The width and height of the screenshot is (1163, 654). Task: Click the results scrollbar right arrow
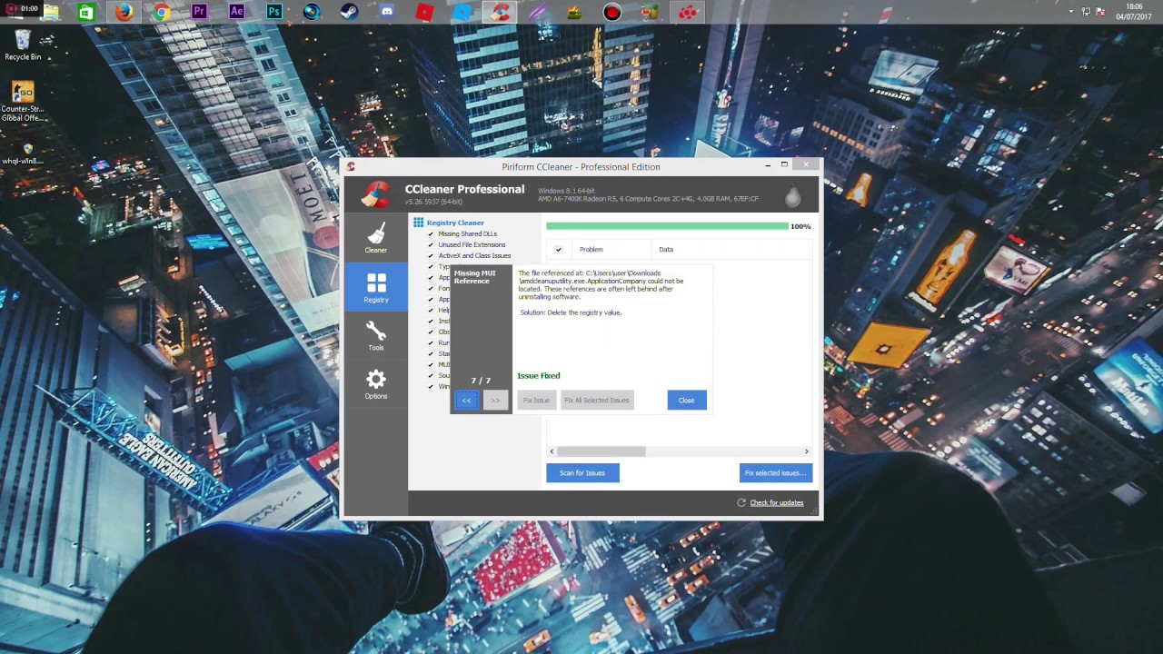(806, 451)
